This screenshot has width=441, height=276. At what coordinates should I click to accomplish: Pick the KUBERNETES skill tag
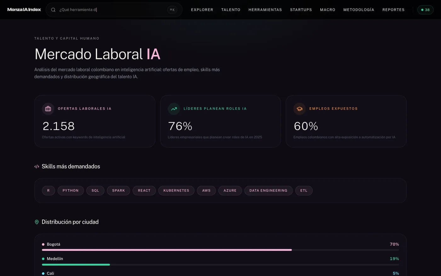(176, 191)
